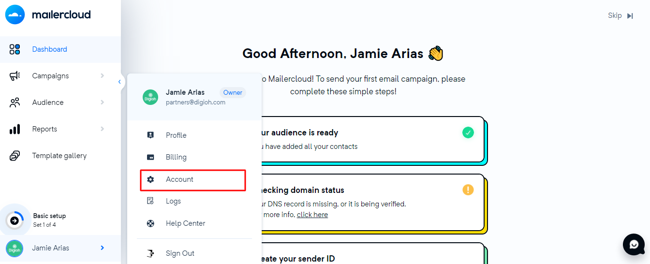Click the Skip link
This screenshot has height=264, width=650.
coord(615,15)
